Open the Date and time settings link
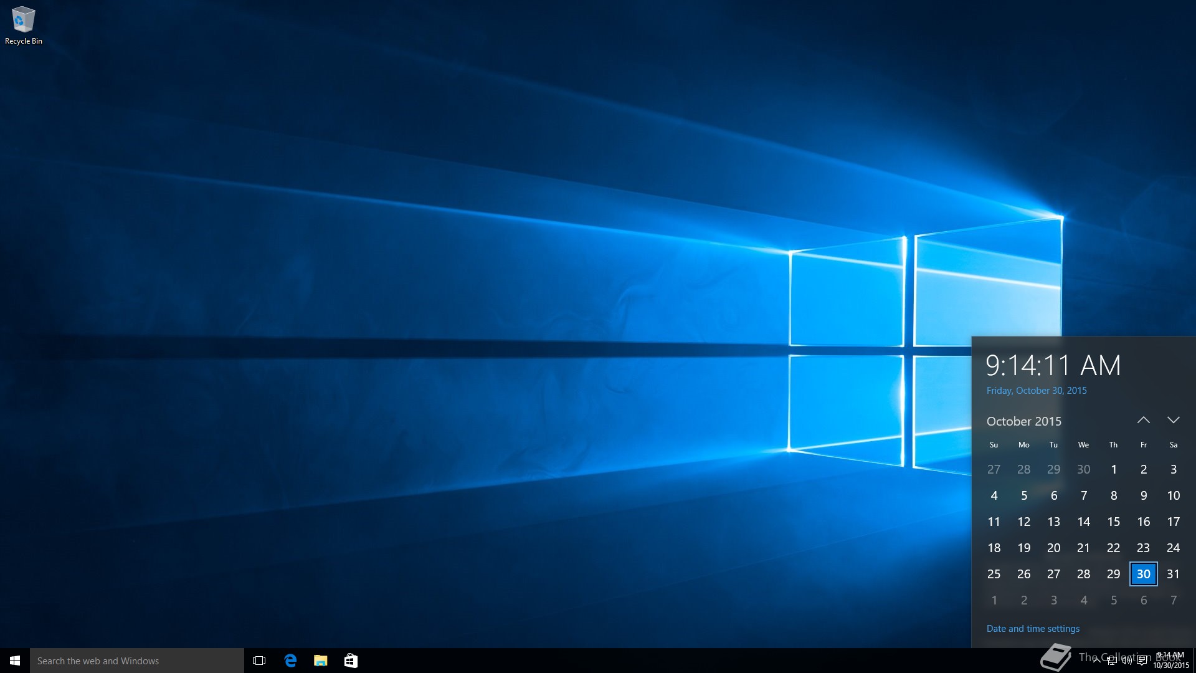 [x=1033, y=629]
